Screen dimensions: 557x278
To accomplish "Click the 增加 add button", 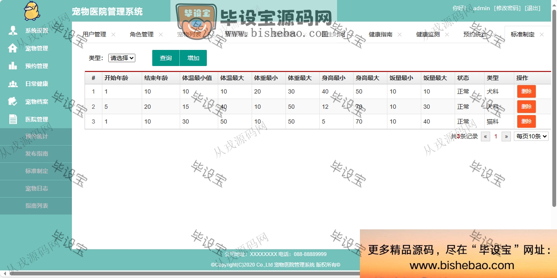I will tap(193, 58).
